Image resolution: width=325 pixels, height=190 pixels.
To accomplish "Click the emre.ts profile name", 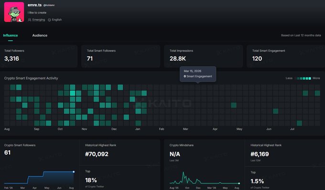I will [34, 5].
